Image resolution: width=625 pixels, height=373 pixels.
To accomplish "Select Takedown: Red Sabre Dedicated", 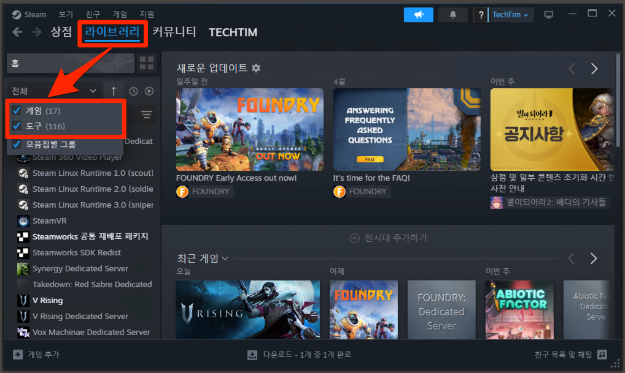I will click(85, 284).
